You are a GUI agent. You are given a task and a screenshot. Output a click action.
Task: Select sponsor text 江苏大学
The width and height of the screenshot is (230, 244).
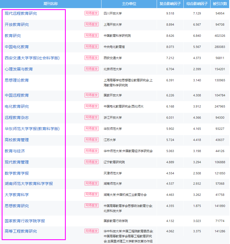click(x=110, y=140)
